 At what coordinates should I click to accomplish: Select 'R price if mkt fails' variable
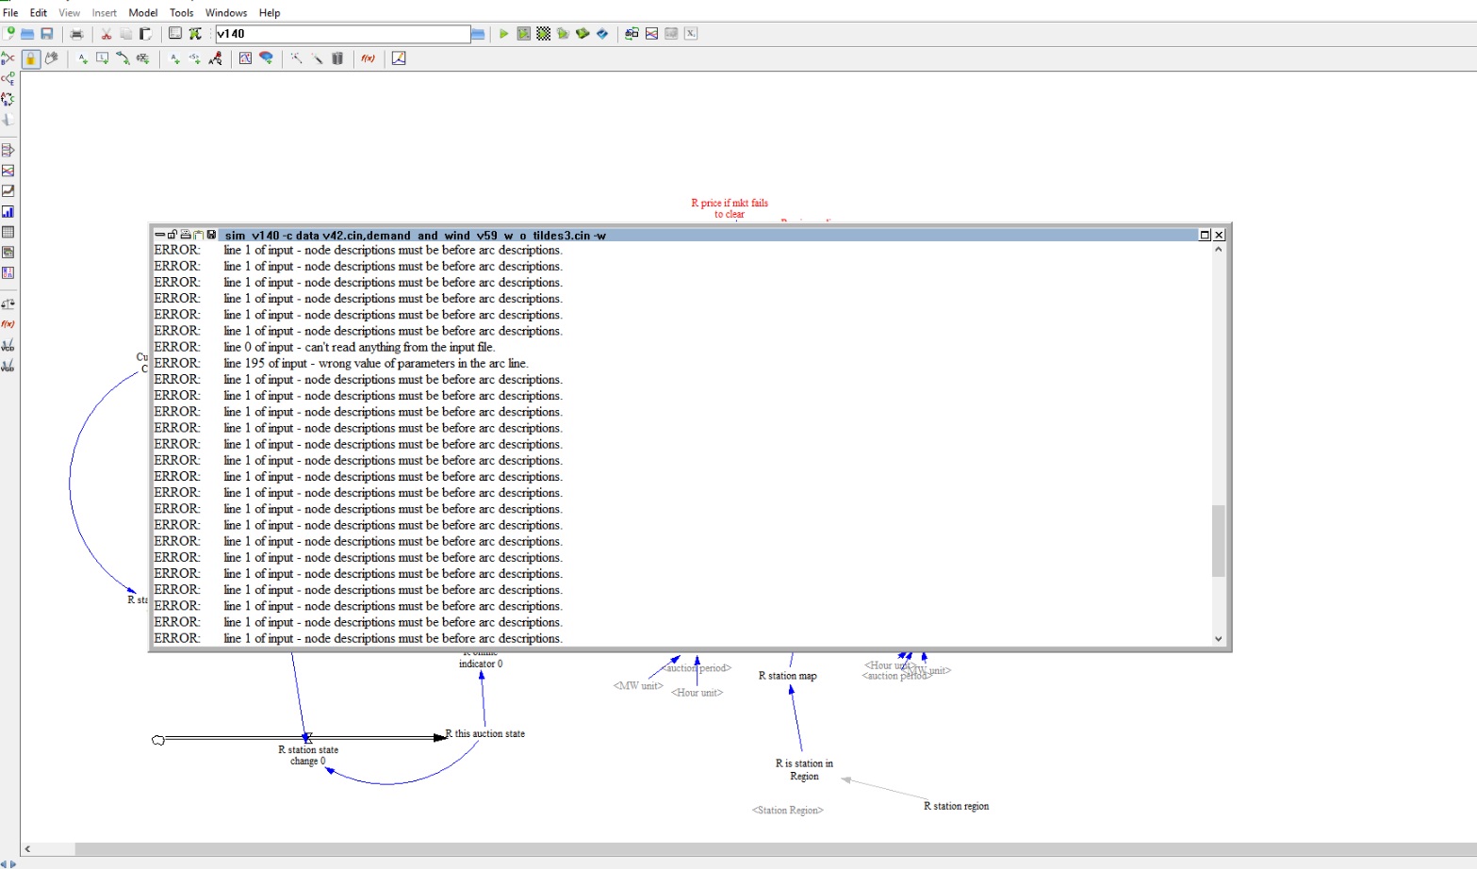click(x=730, y=208)
